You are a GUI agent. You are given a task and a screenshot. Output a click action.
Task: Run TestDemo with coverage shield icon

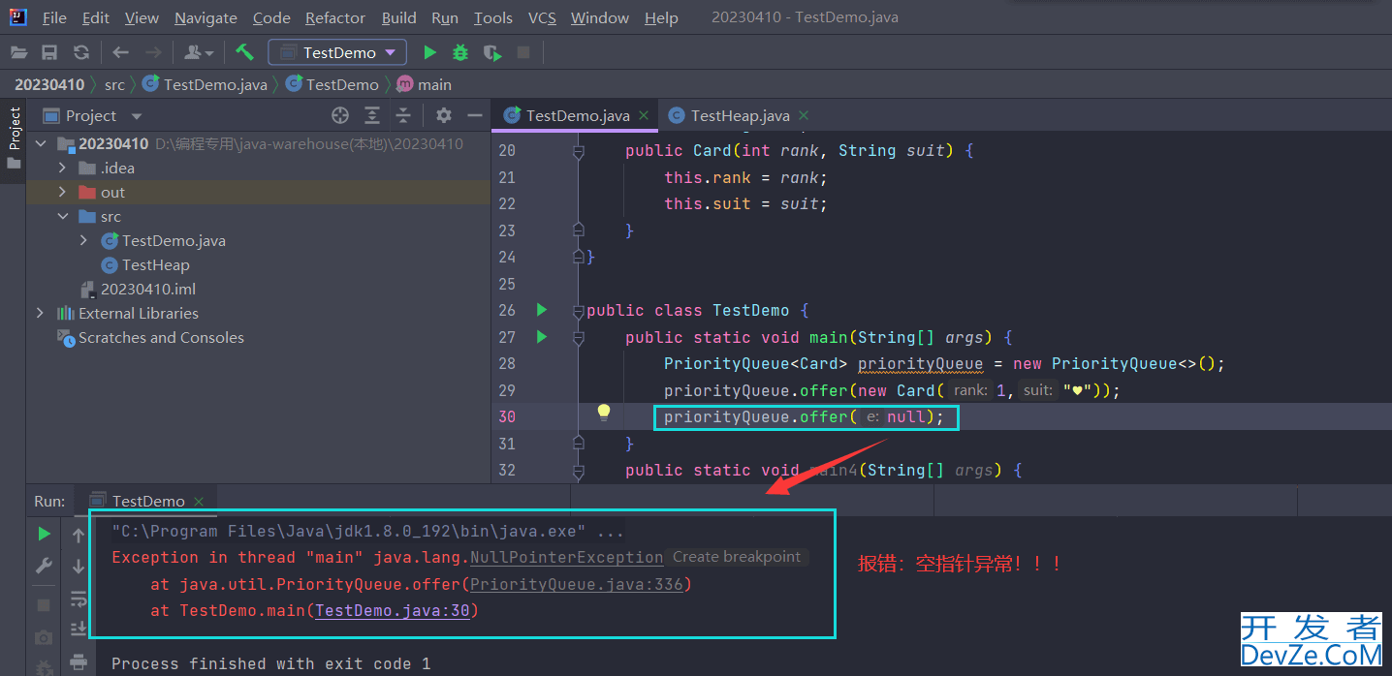pyautogui.click(x=492, y=52)
